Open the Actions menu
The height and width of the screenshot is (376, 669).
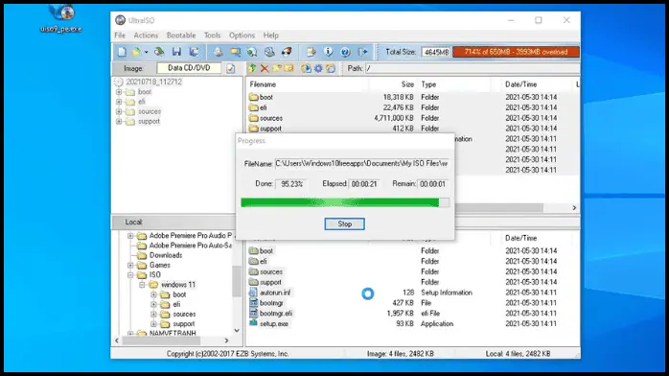[x=146, y=35]
